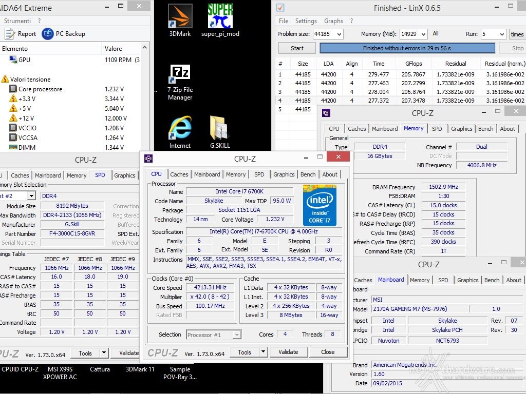Image resolution: width=526 pixels, height=394 pixels.
Task: Open the Strumenti menu in AIDA64
Action: (x=17, y=21)
